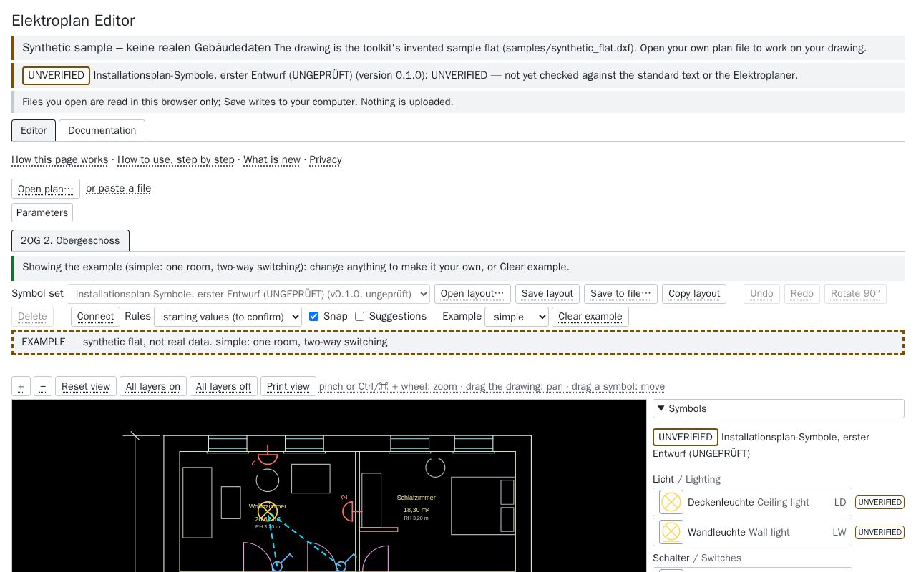Click the Connect button
The width and height of the screenshot is (916, 572).
95,317
